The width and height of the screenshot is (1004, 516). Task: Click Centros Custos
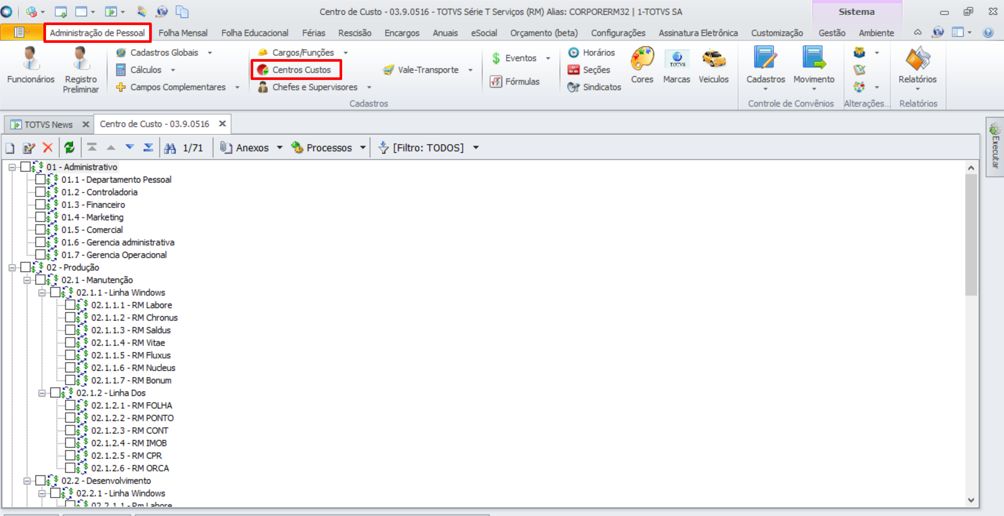(x=295, y=70)
